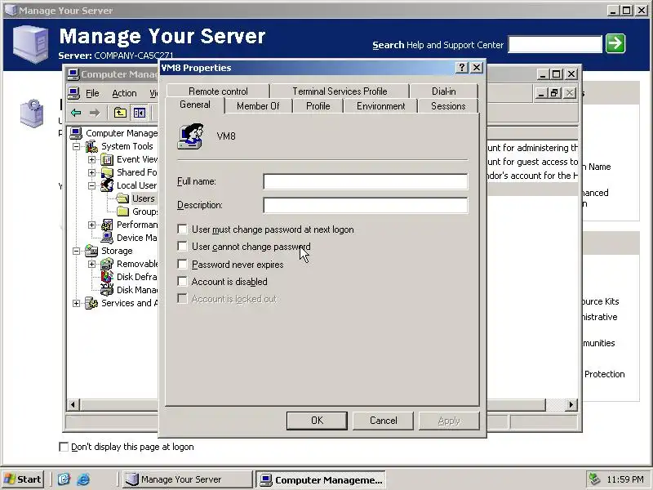The height and width of the screenshot is (490, 653).
Task: Select the Disk Defragmenter icon
Action: 107,277
